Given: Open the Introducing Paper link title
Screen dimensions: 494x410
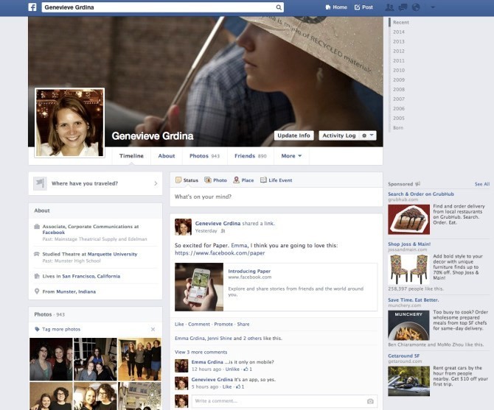Looking at the screenshot, I should [x=249, y=271].
